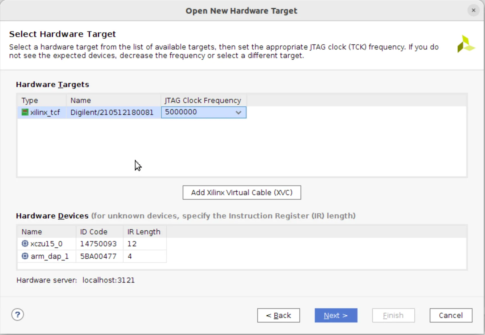This screenshot has width=485, height=335.
Task: Cancel the hardware target wizard
Action: pos(451,315)
